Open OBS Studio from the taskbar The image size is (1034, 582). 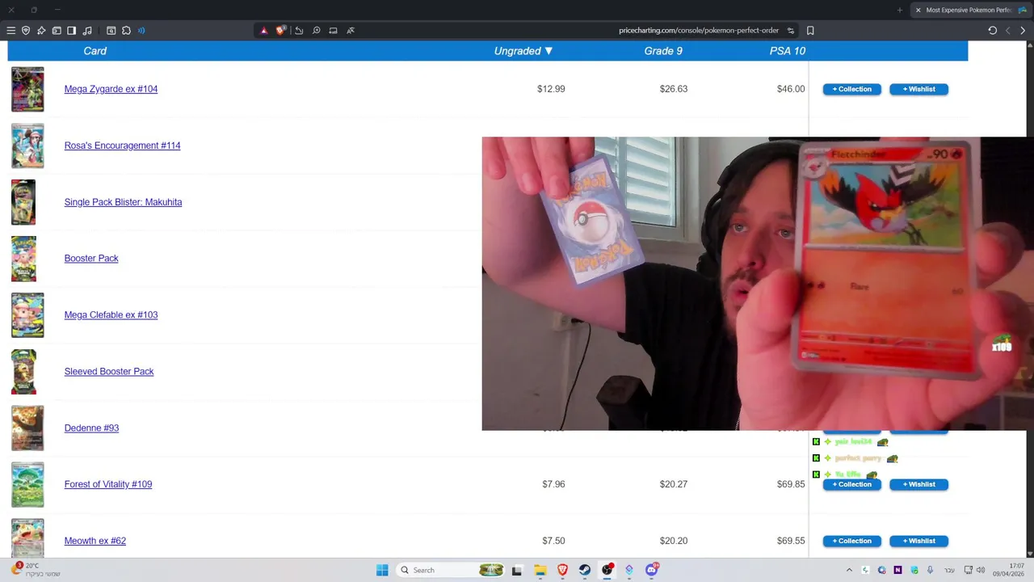(607, 570)
